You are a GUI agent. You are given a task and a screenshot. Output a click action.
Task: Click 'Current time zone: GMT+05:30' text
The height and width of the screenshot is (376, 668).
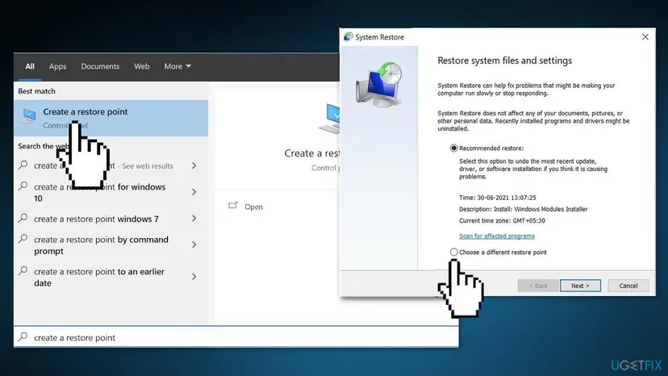(502, 221)
